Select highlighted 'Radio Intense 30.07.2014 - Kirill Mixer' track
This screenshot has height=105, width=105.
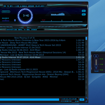tap(42, 57)
